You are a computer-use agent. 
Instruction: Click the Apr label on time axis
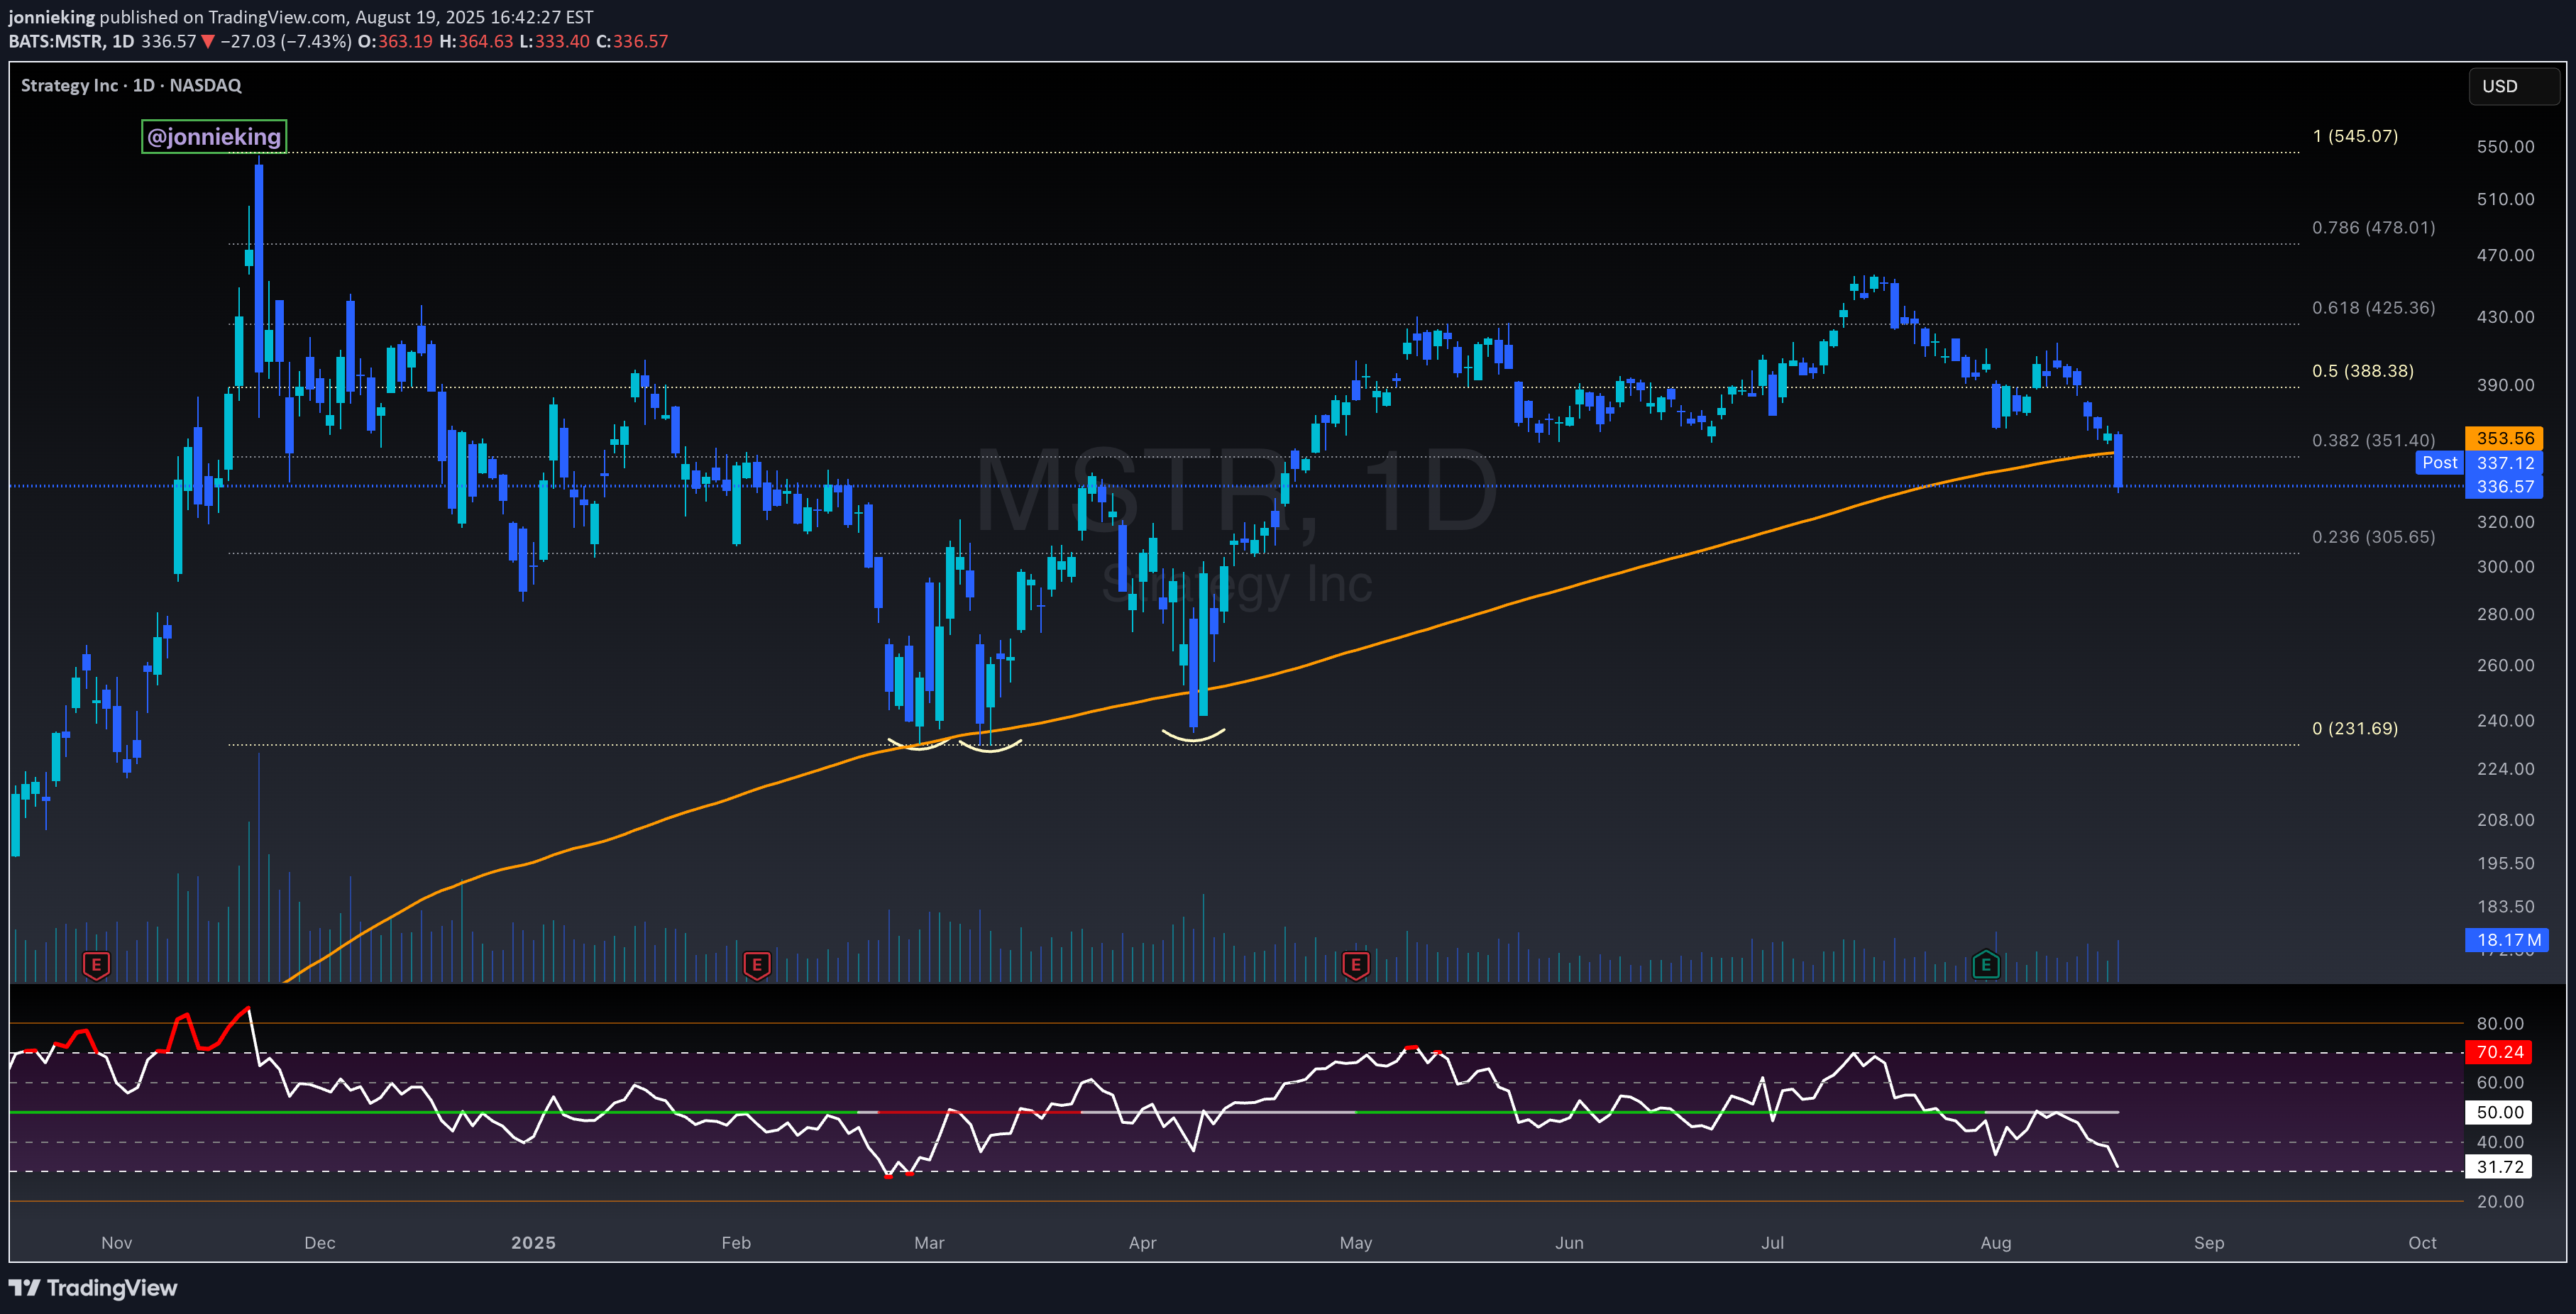click(x=1142, y=1242)
